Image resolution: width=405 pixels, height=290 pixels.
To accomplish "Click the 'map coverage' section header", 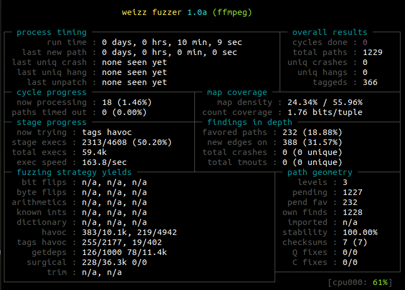I will [237, 92].
